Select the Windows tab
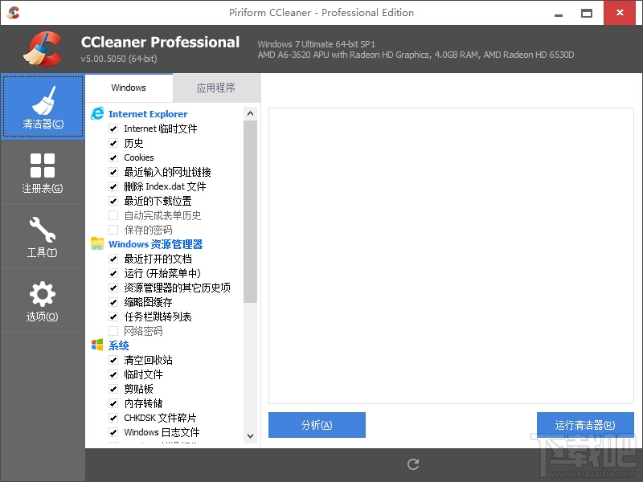Image resolution: width=643 pixels, height=482 pixels. pos(129,88)
